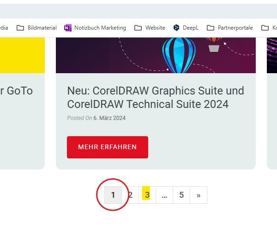
Task: Open the CorelDRAW Graphics Suite article title
Action: [156, 97]
